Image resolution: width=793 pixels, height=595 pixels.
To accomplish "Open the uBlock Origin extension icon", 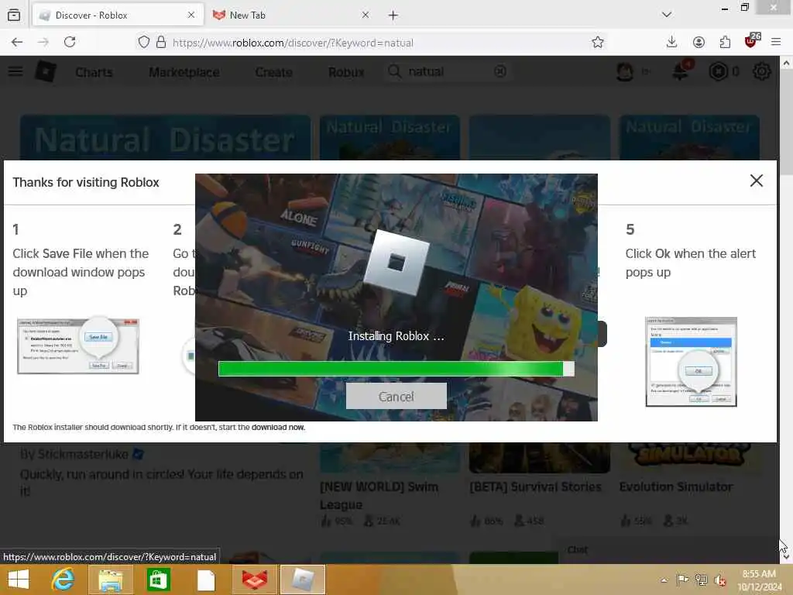I will [x=751, y=41].
